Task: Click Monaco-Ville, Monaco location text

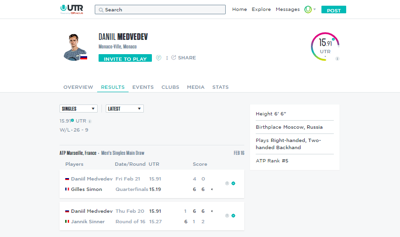Action: 118,47
